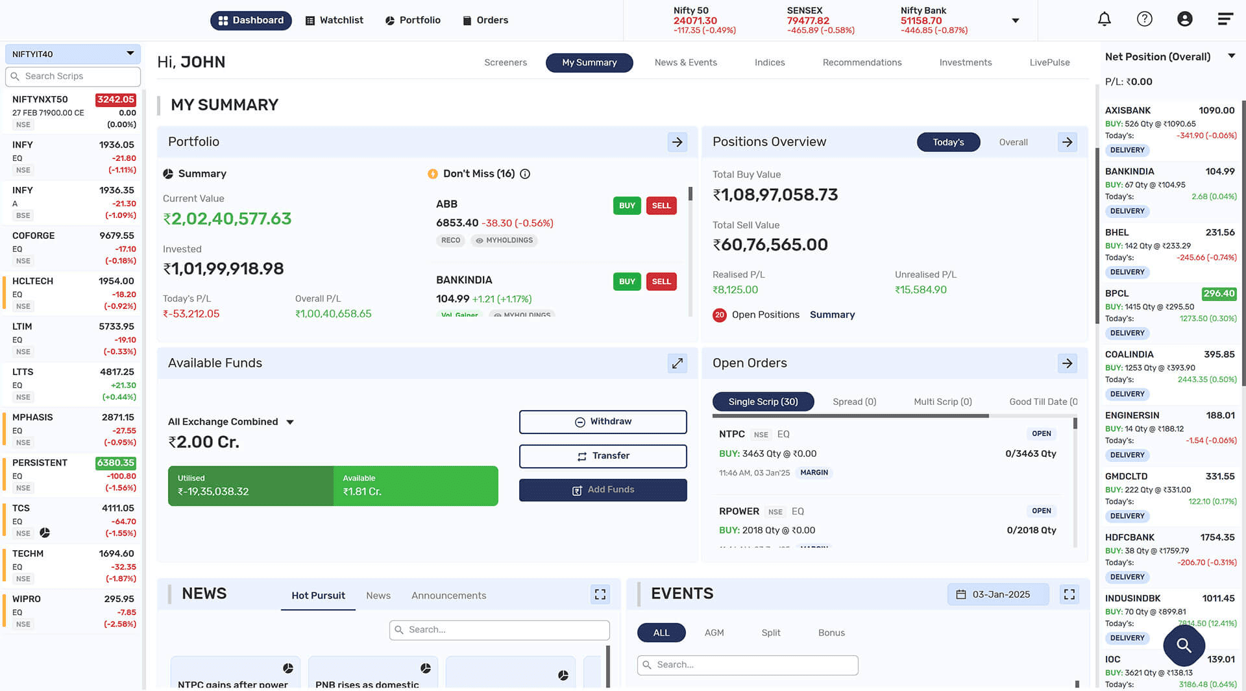Open Positions Overview arrow

tap(1067, 142)
